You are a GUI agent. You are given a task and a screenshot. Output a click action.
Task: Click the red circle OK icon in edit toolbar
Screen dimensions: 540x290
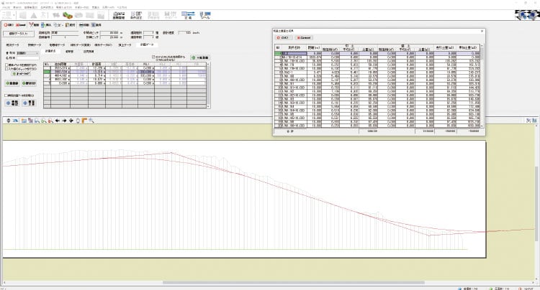pos(8,25)
